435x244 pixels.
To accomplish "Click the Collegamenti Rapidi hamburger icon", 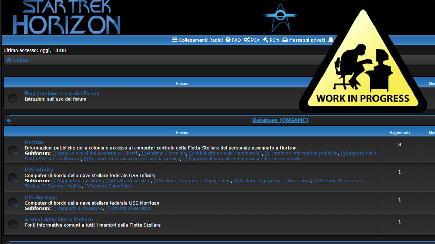I will coord(175,40).
